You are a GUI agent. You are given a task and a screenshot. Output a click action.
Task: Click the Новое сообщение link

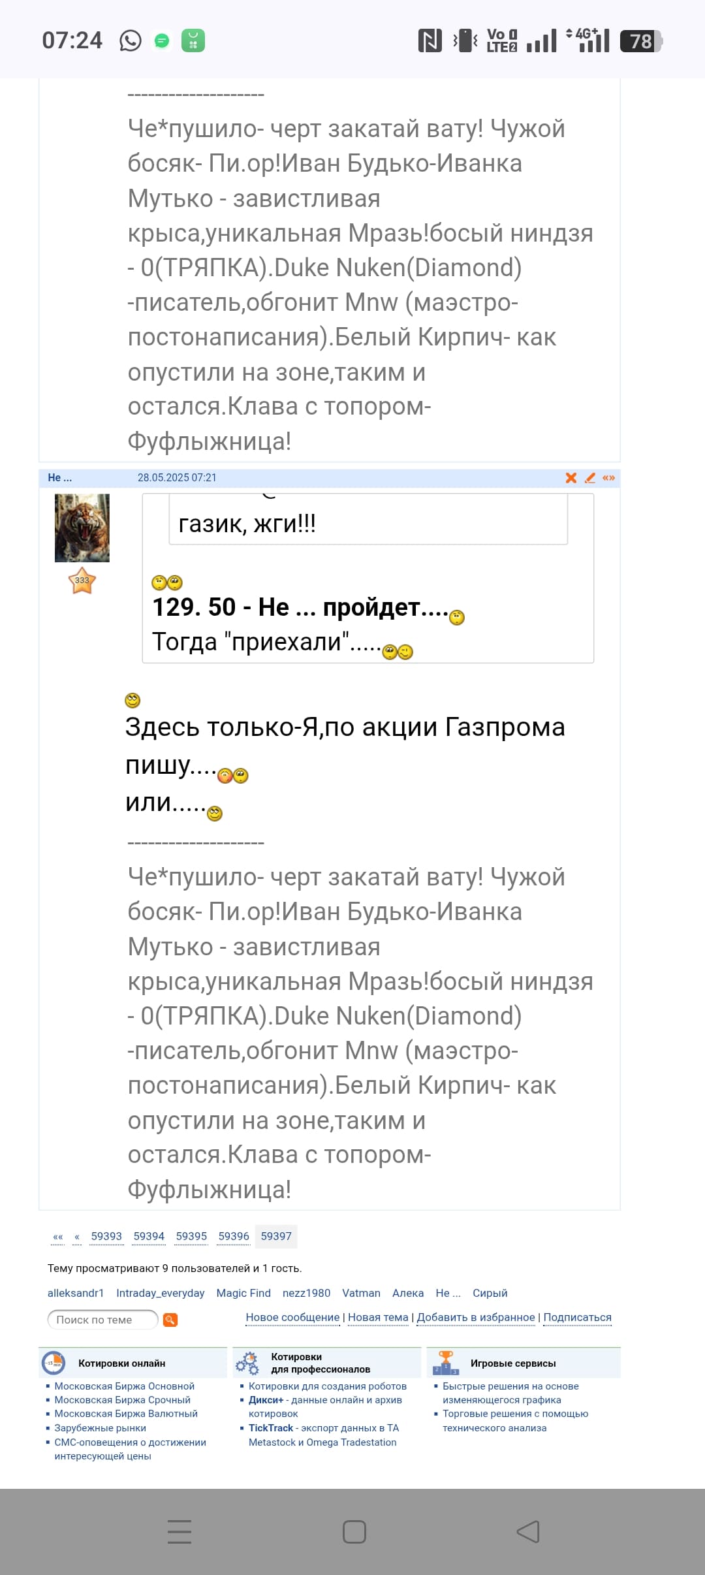[292, 1318]
